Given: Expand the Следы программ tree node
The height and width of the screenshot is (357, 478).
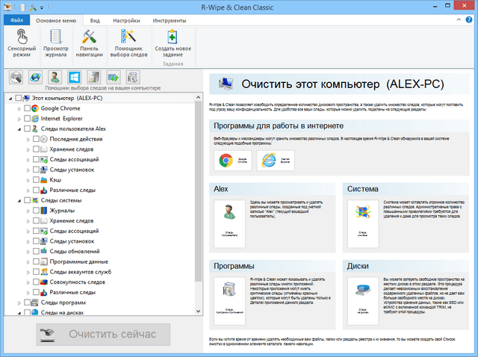Looking at the screenshot, I should click(19, 302).
